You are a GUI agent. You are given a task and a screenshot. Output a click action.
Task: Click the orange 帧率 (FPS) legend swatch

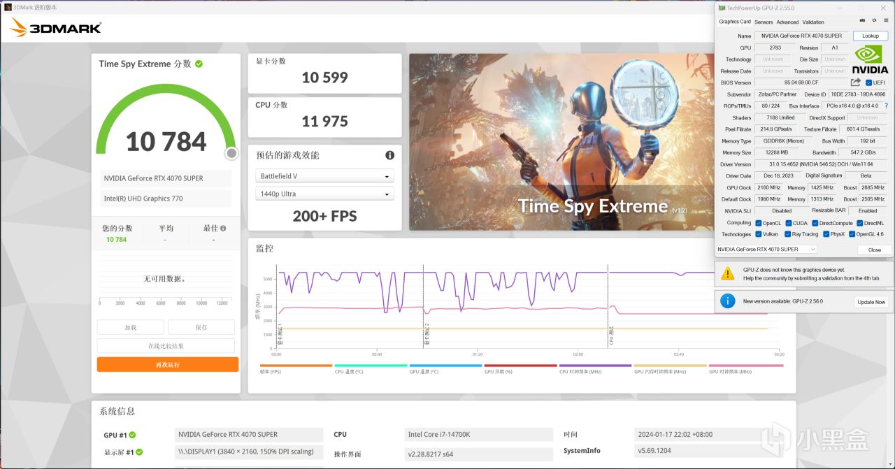(296, 366)
